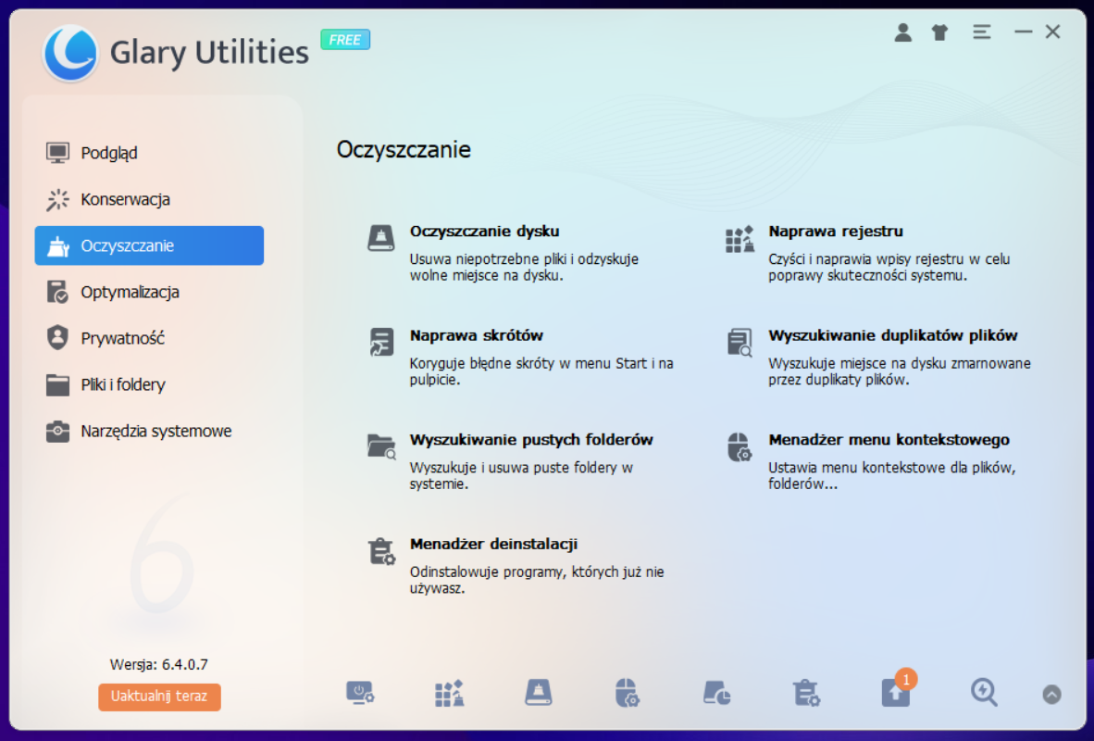Open the skin theme shirt icon
The width and height of the screenshot is (1094, 741).
(940, 32)
